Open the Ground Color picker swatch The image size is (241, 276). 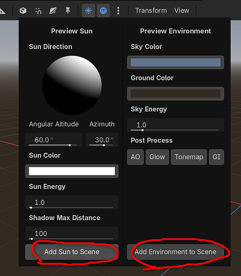pyautogui.click(x=176, y=94)
